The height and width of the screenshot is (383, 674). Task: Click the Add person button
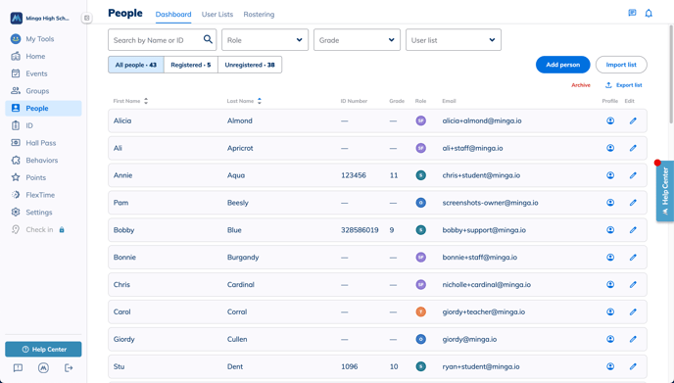pyautogui.click(x=562, y=65)
